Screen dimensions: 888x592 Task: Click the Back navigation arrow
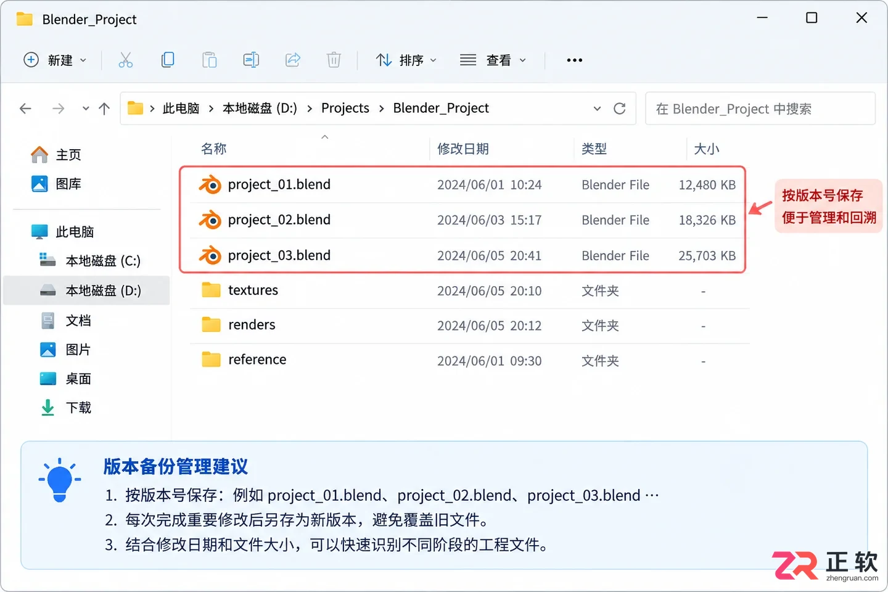click(25, 109)
